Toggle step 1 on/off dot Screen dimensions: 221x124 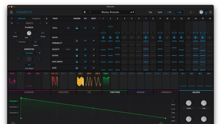(x=103, y=37)
